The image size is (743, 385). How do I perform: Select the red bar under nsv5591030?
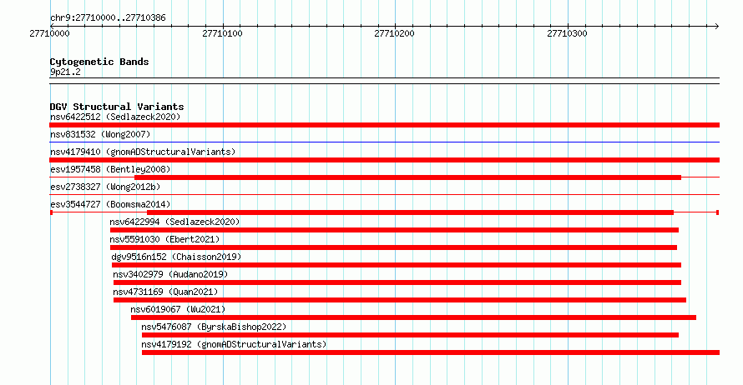[x=393, y=247]
